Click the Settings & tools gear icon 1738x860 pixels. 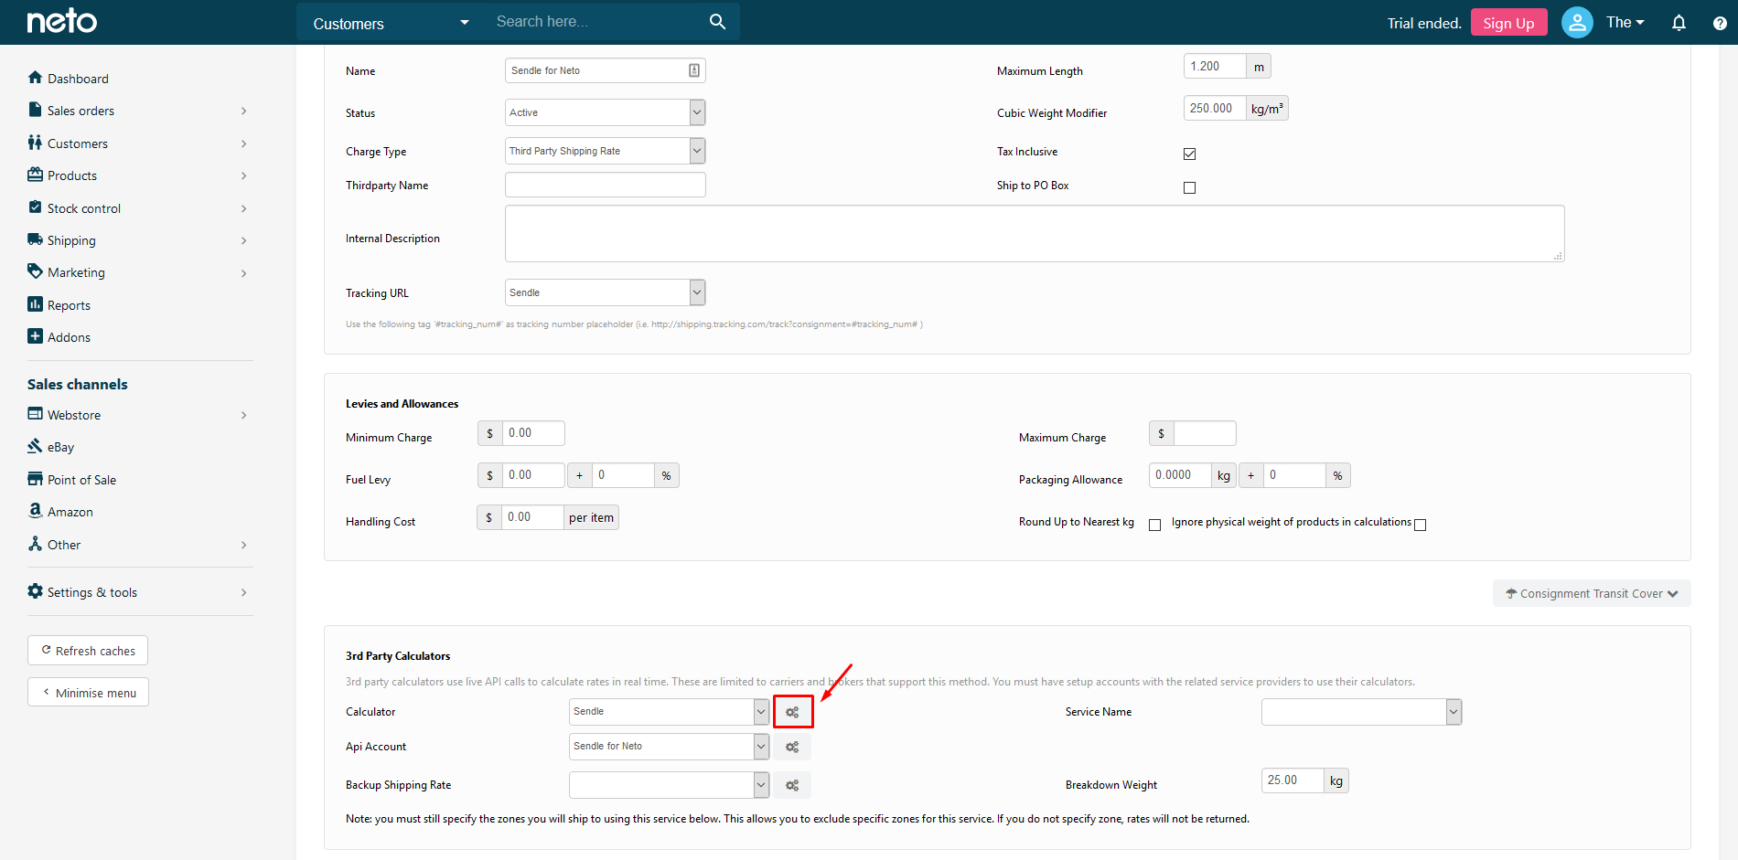click(35, 591)
